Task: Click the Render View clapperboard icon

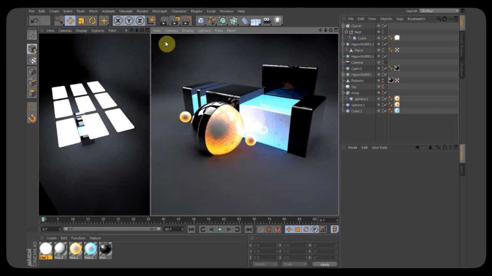Action: (164, 21)
